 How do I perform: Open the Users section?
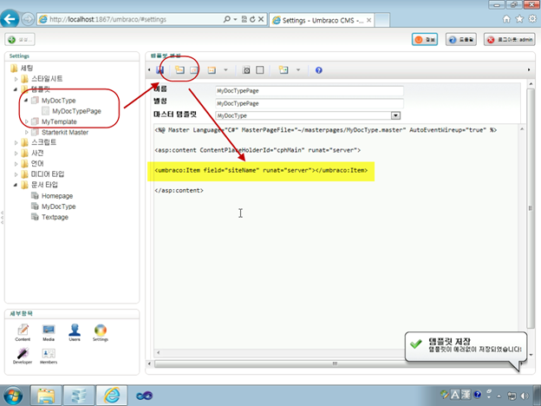point(75,333)
